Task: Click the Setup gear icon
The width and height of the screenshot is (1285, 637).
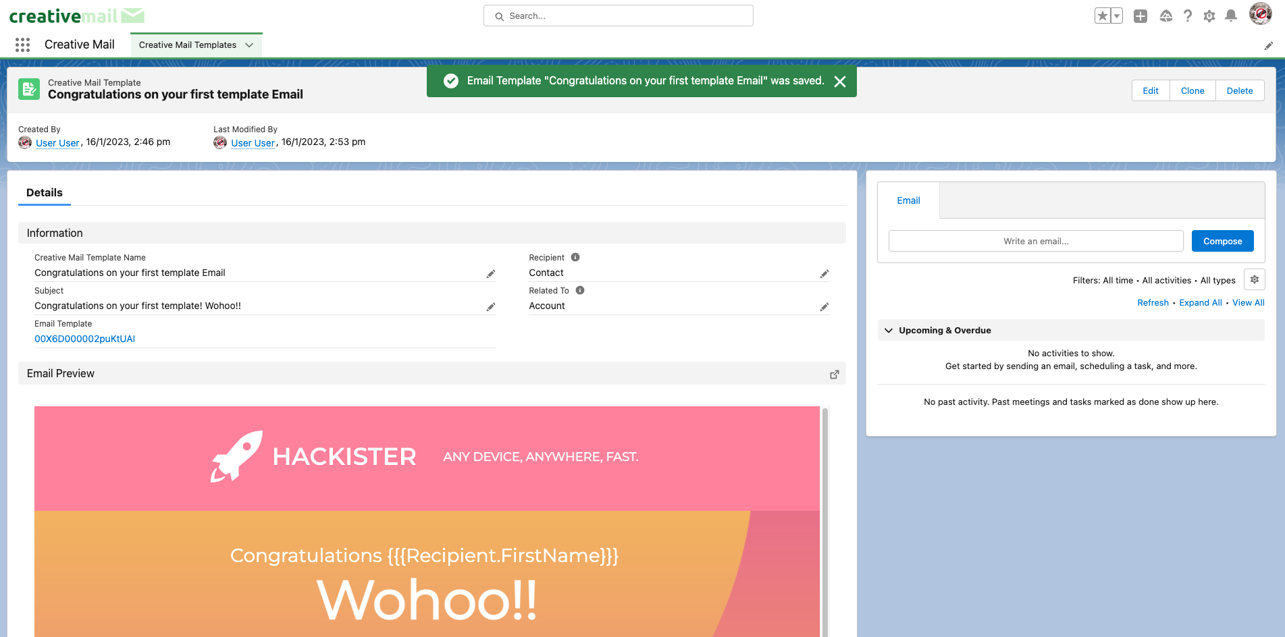Action: tap(1209, 16)
